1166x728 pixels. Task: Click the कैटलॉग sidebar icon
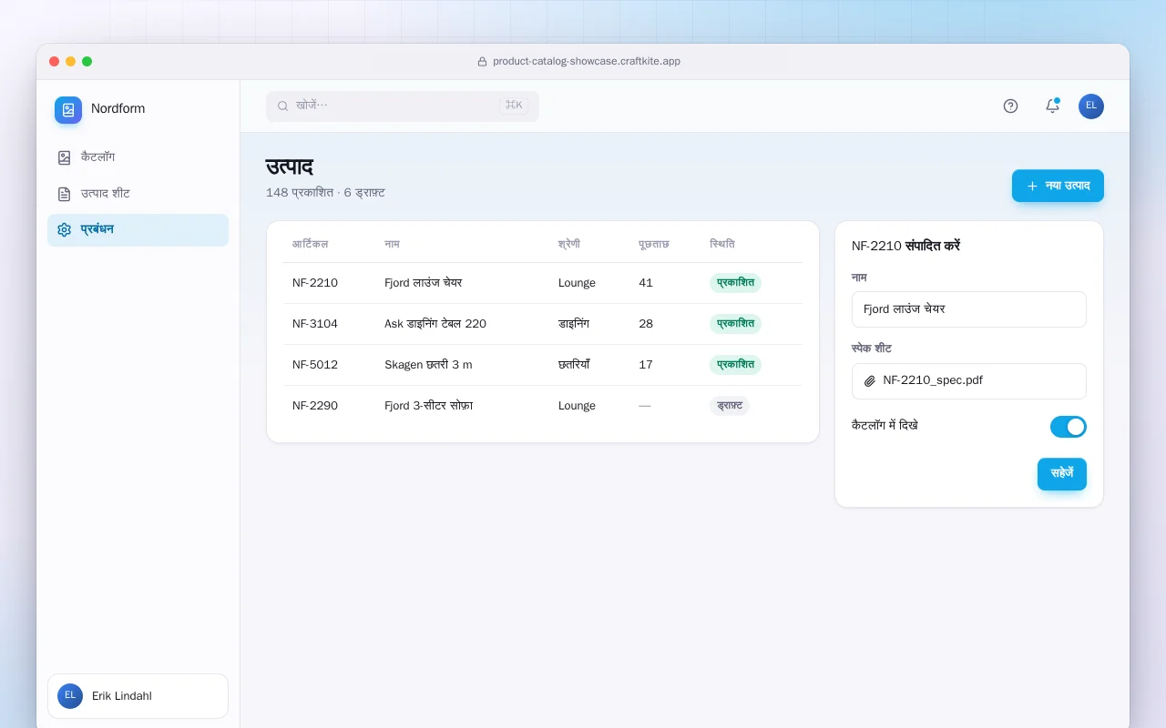point(64,157)
